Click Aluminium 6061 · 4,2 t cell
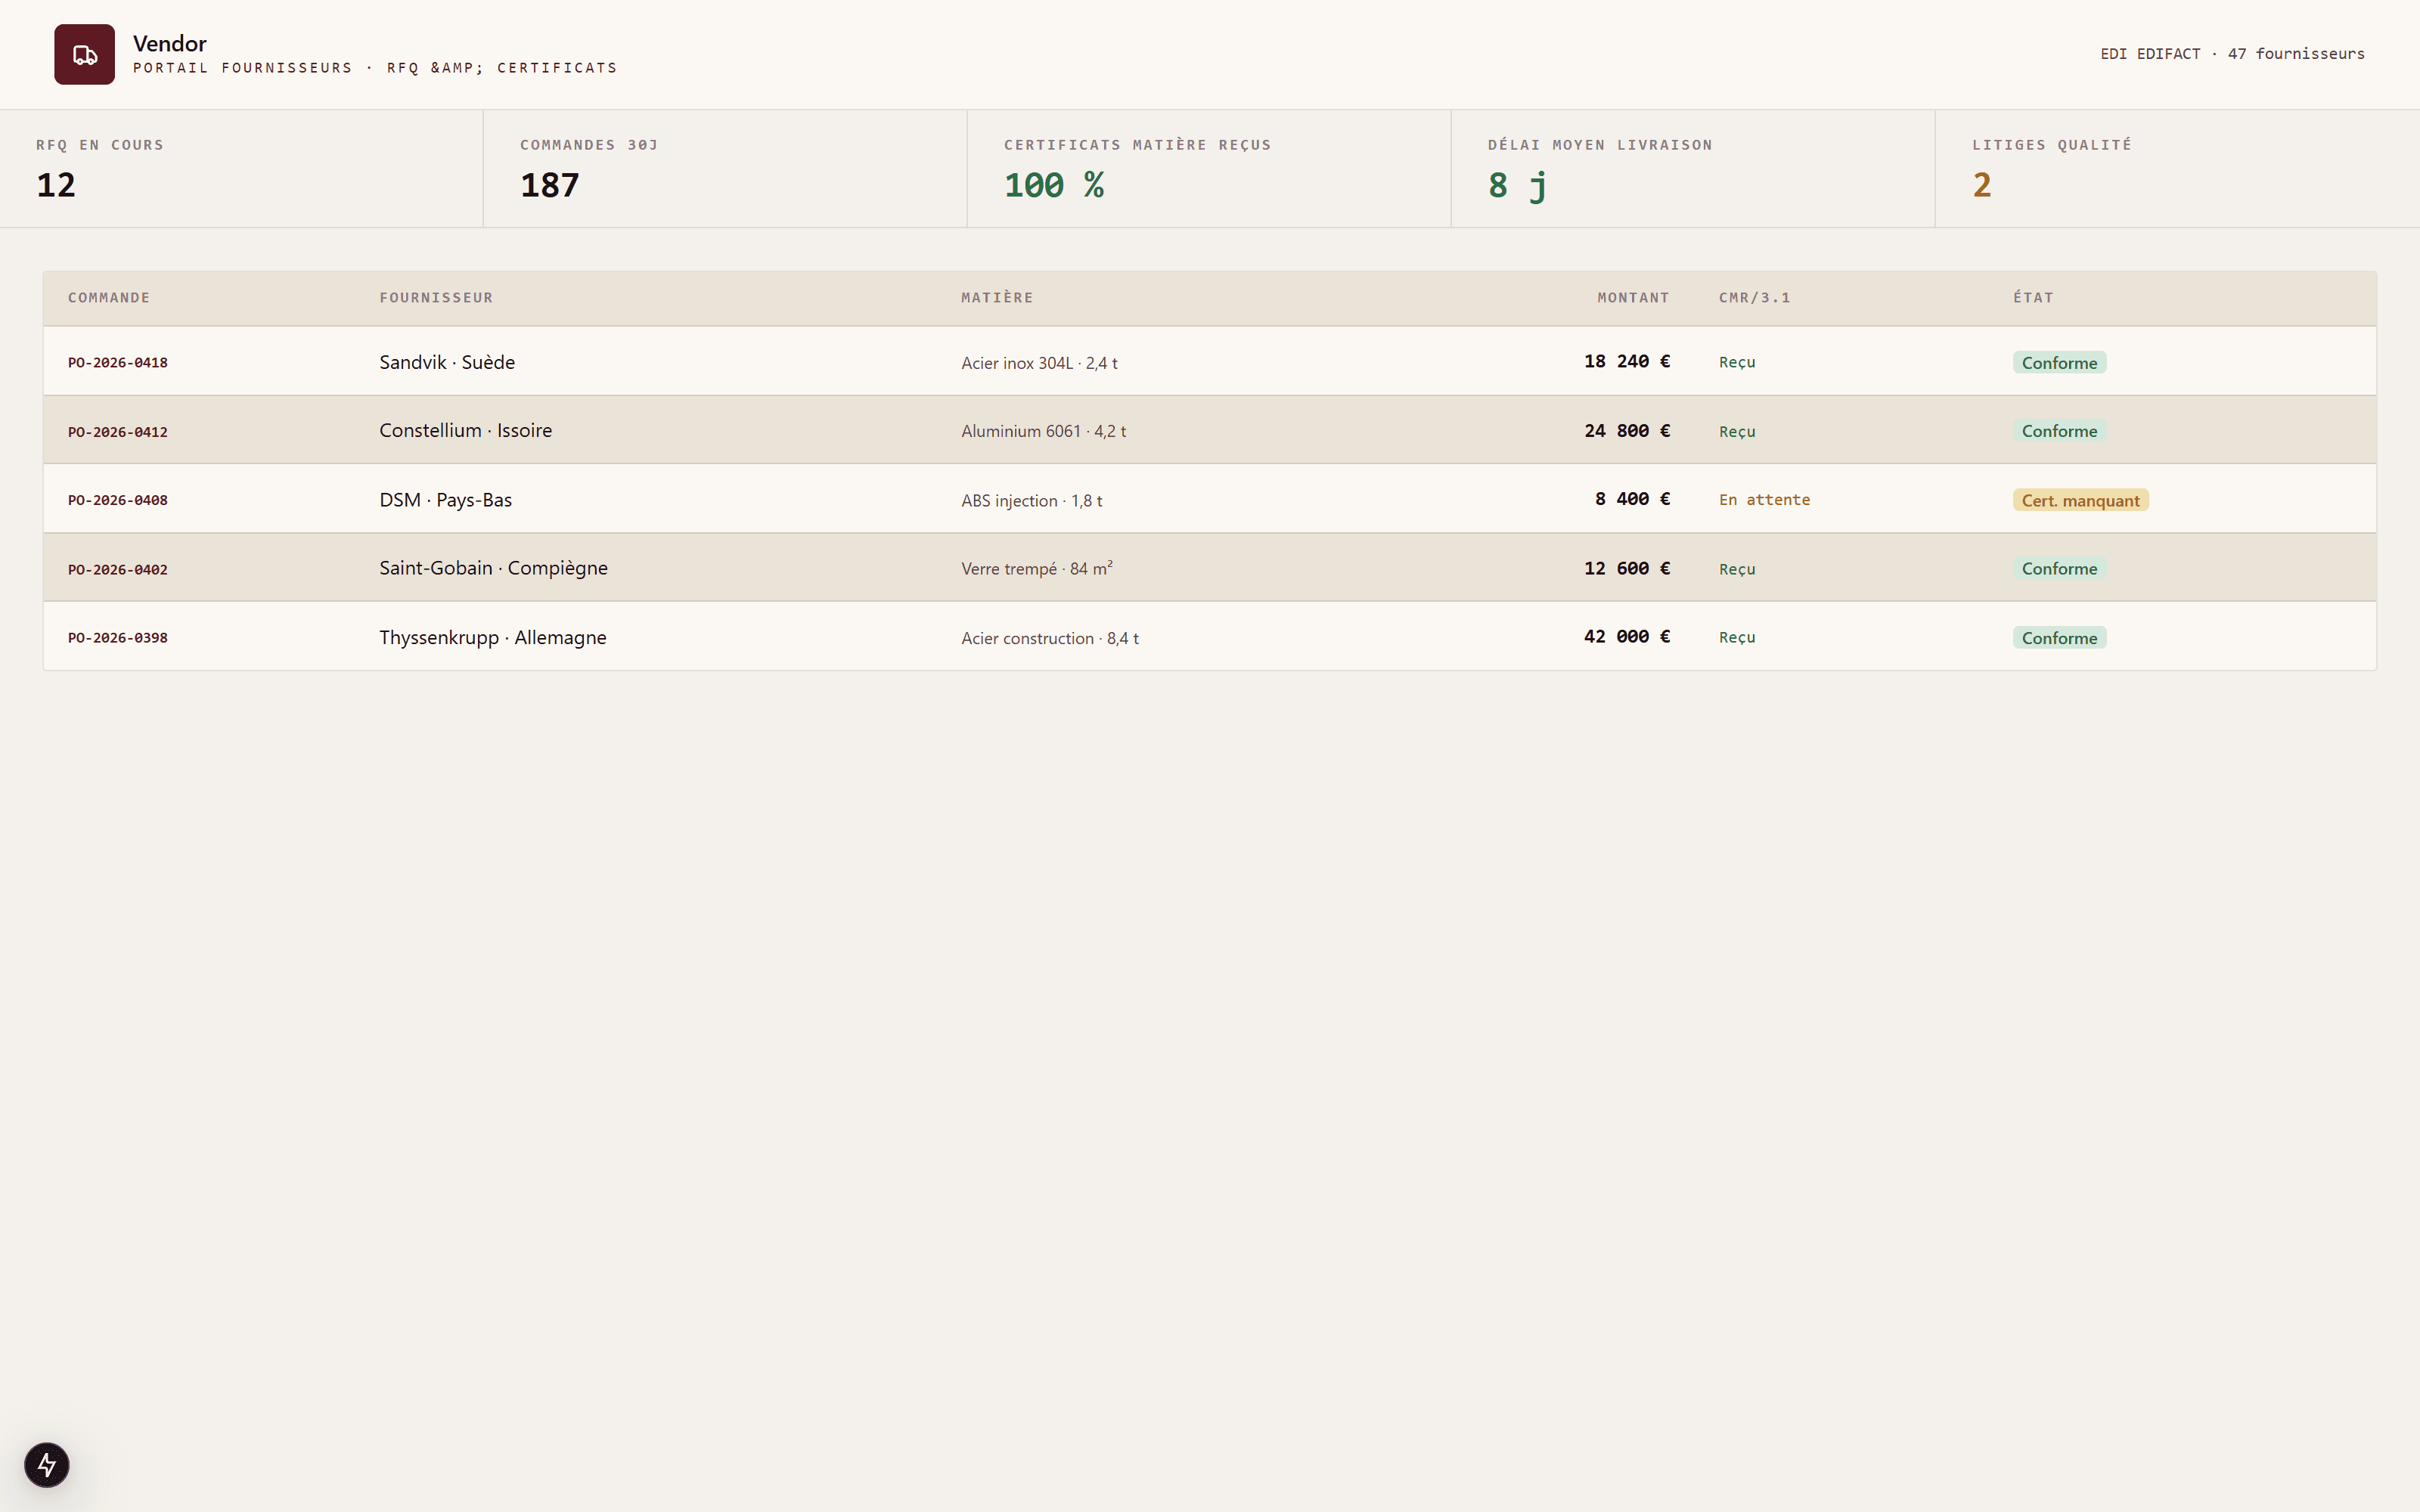 [x=1043, y=431]
